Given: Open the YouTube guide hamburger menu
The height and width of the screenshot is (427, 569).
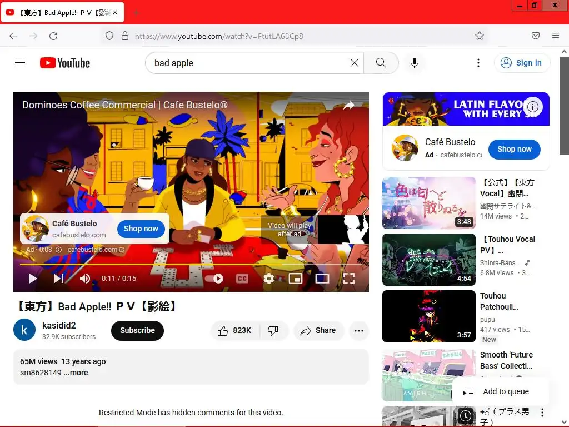Looking at the screenshot, I should point(20,63).
